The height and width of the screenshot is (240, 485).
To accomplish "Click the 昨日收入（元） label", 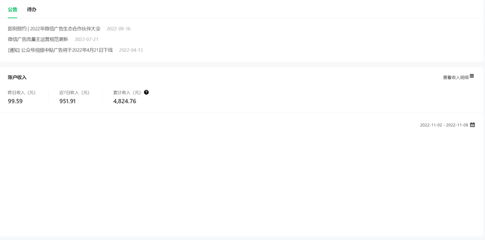I will (22, 92).
